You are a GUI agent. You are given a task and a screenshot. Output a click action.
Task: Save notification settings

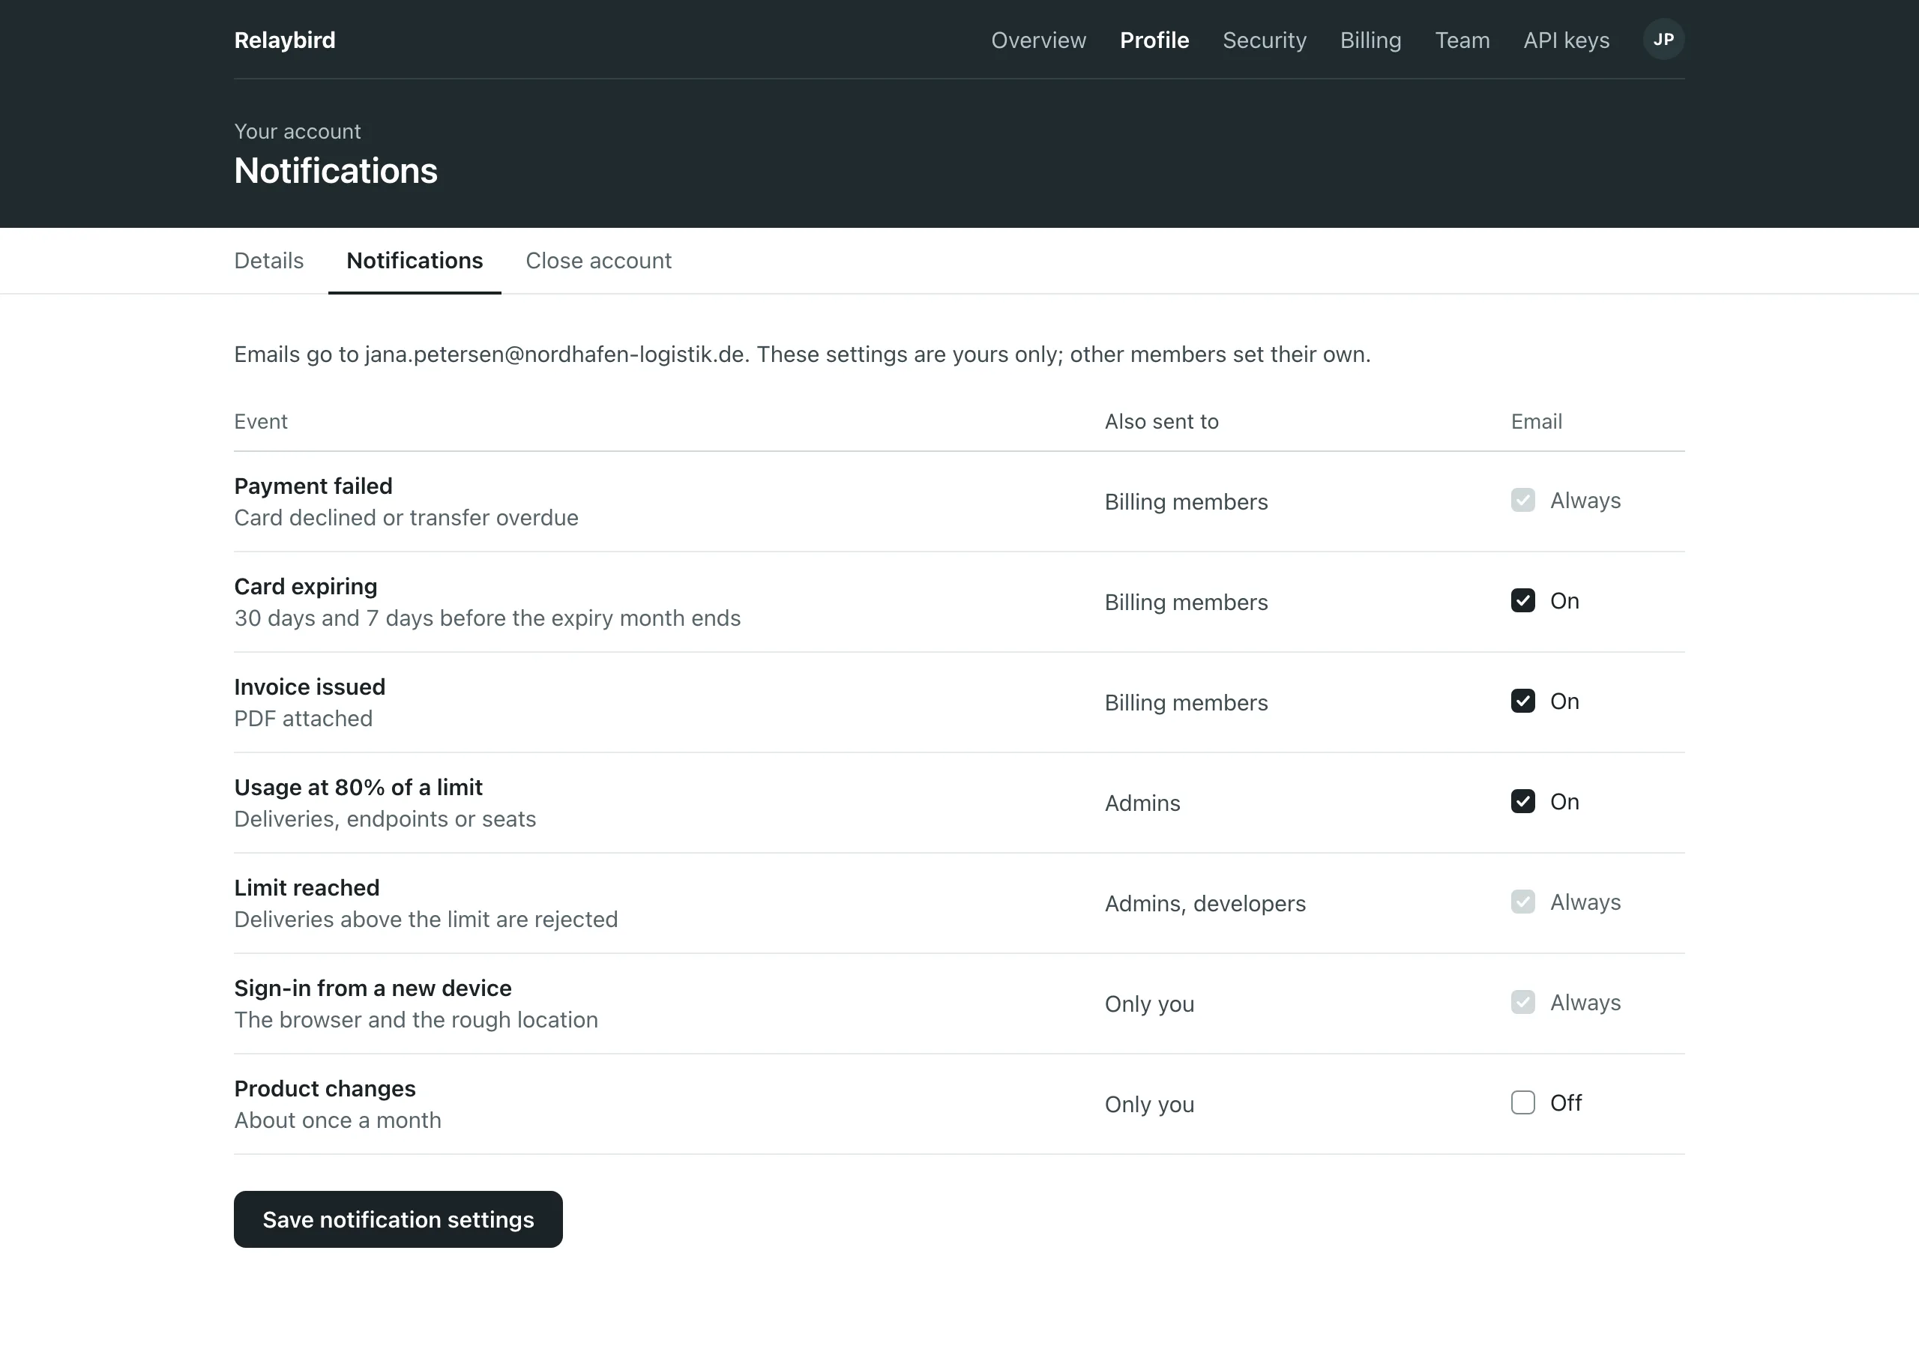click(398, 1219)
